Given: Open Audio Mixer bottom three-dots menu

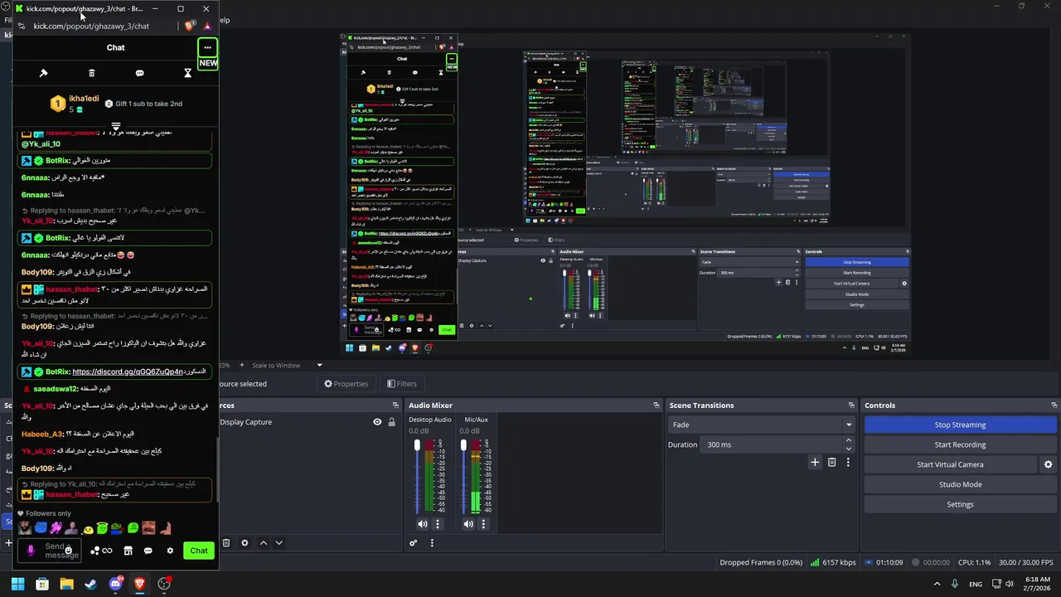Looking at the screenshot, I should (432, 543).
